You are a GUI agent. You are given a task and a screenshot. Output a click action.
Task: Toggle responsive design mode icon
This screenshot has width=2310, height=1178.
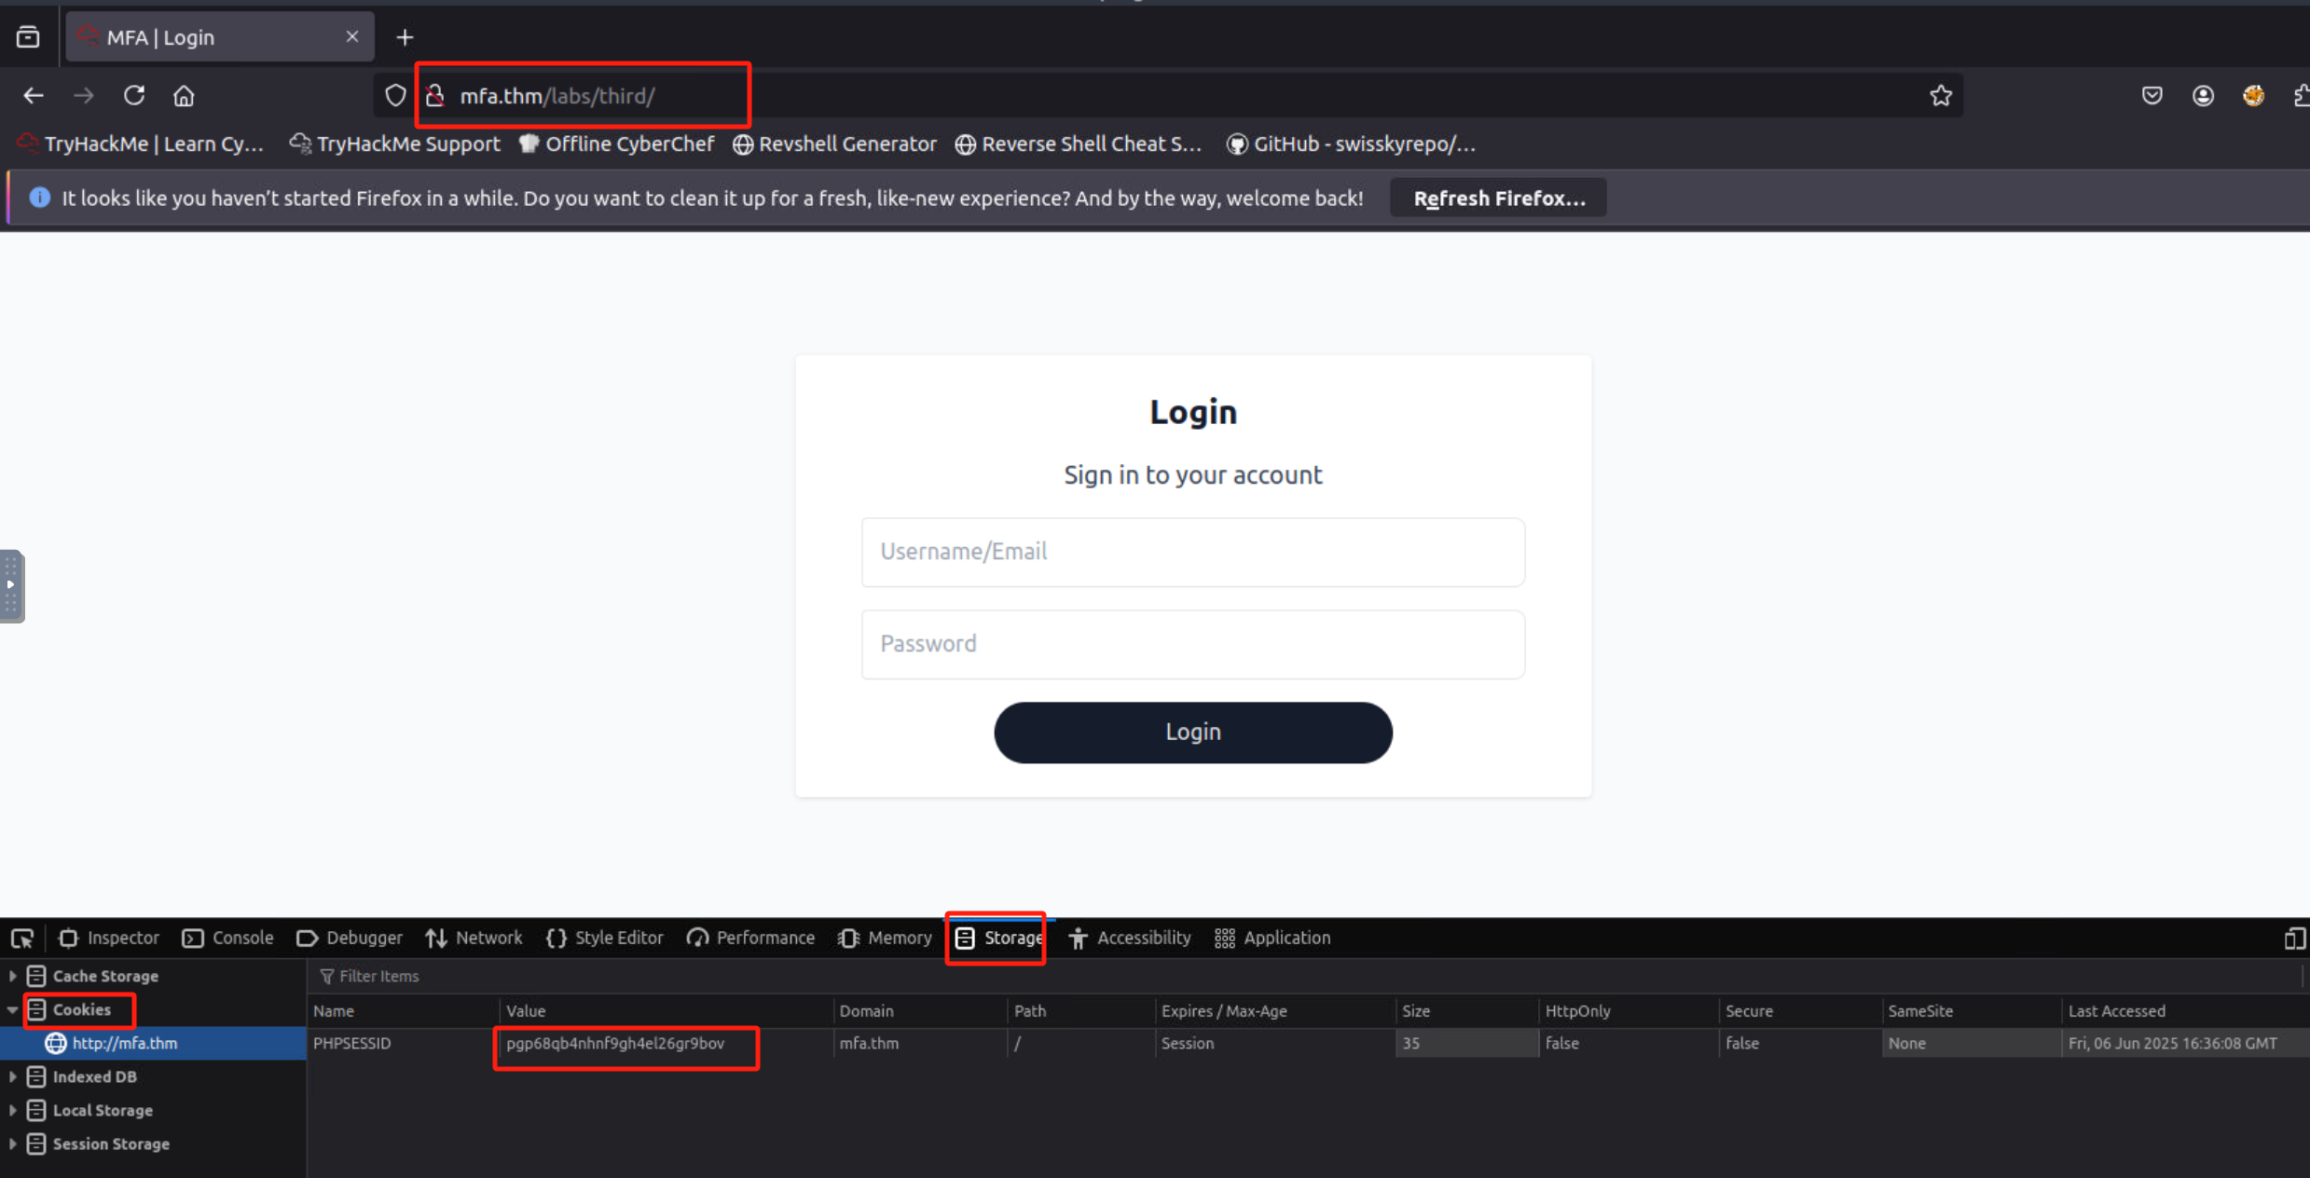coord(2293,938)
